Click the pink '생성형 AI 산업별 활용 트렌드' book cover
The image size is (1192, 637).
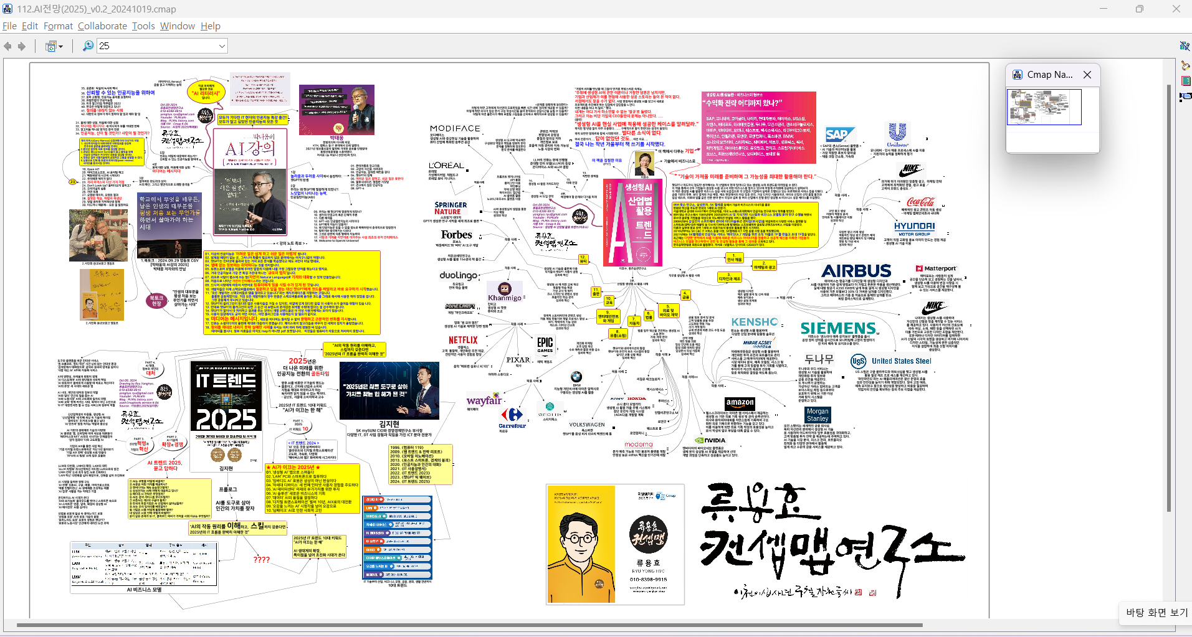coord(632,222)
